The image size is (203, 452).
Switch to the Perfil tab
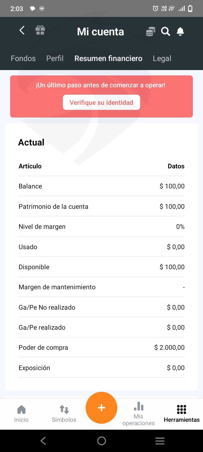pyautogui.click(x=55, y=58)
